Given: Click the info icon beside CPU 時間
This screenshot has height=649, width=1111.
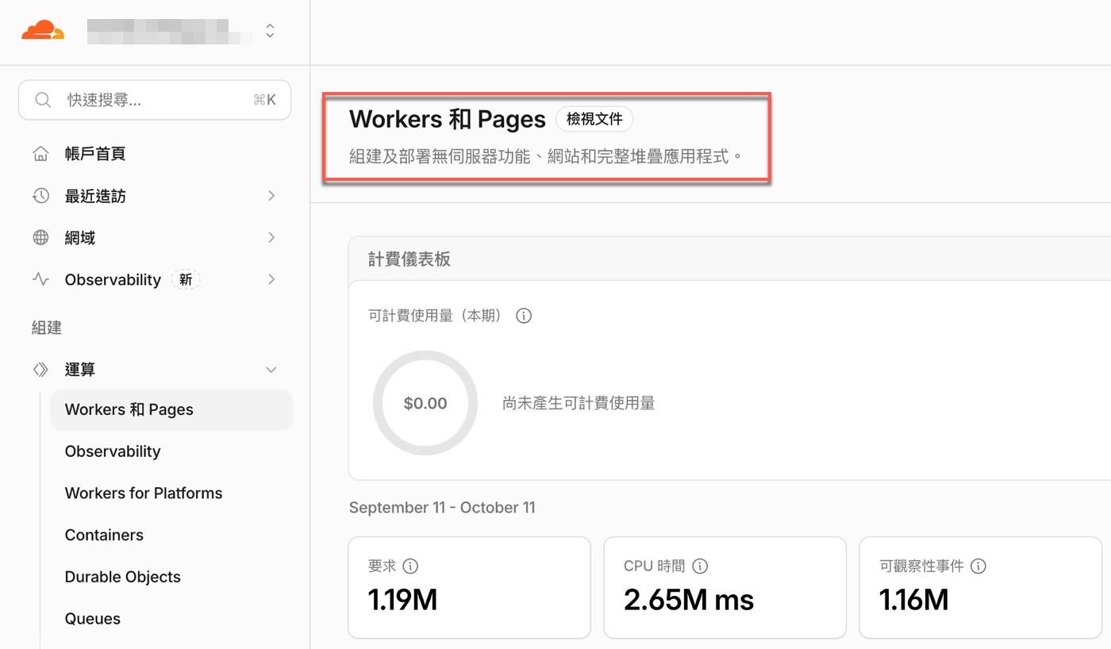Looking at the screenshot, I should coord(700,566).
